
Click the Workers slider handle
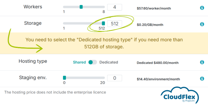[81, 7]
